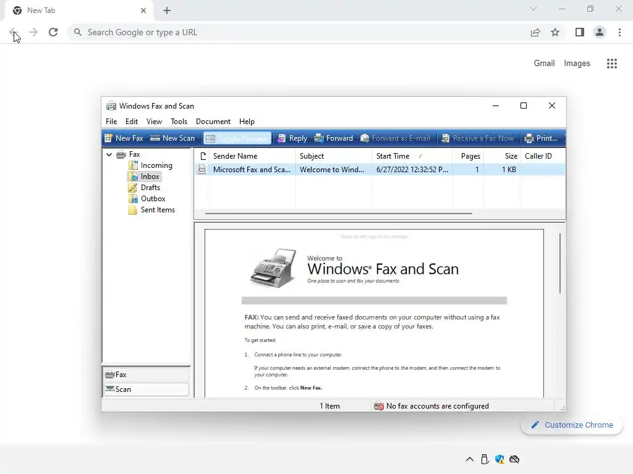Show hidden system tray icons
This screenshot has width=633, height=474.
click(x=470, y=459)
